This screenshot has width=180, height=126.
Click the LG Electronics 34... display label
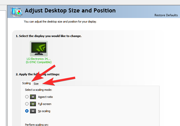pos(39,59)
